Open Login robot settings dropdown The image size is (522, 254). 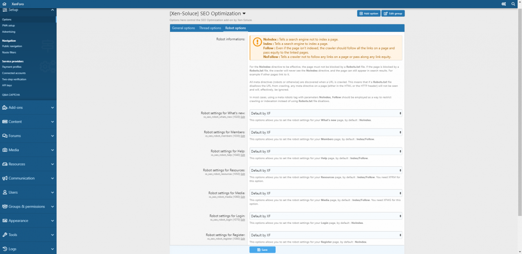[326, 216]
